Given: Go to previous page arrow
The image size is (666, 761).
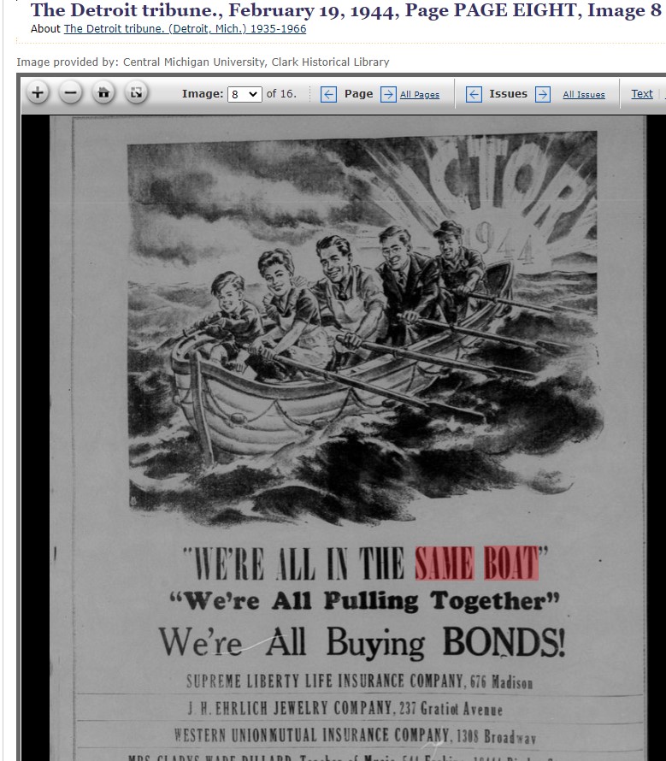Looking at the screenshot, I should tap(328, 94).
